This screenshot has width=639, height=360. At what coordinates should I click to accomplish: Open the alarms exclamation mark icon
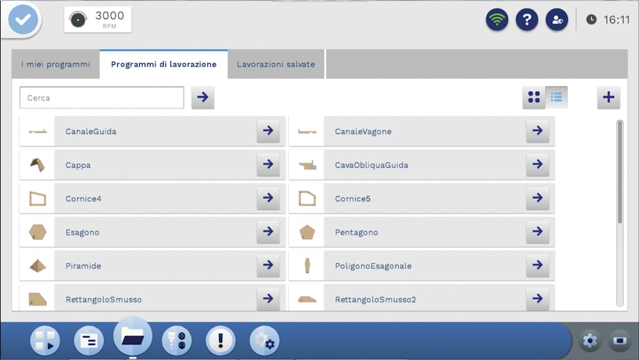(220, 341)
